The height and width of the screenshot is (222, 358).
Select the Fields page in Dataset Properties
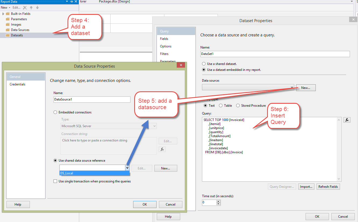(x=164, y=39)
